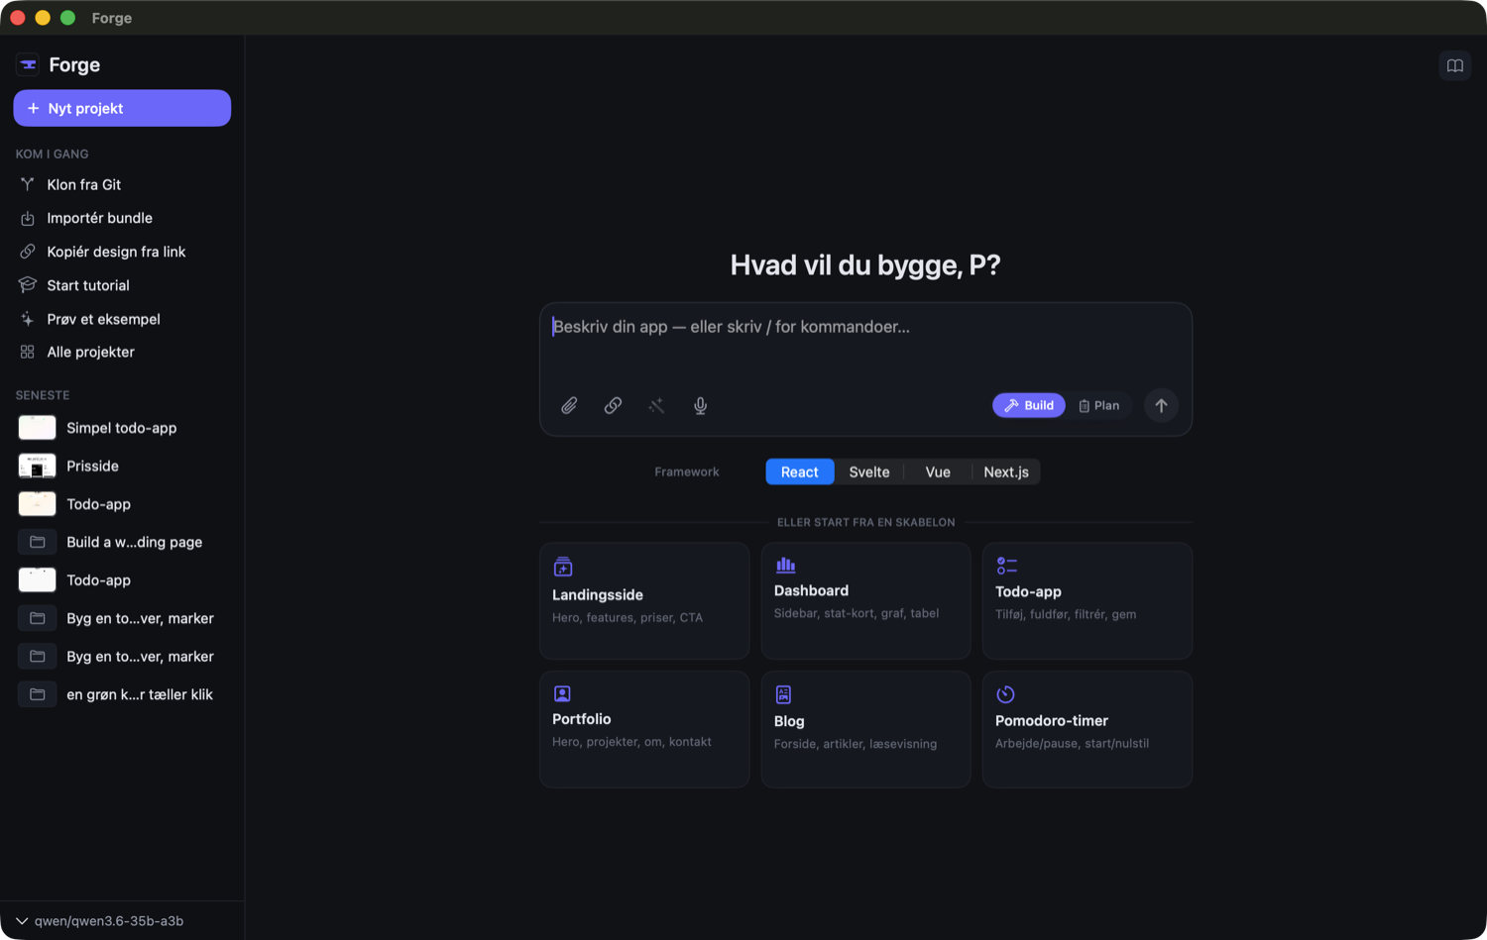Switch to Plan mode
This screenshot has height=940, width=1487.
pos(1099,405)
